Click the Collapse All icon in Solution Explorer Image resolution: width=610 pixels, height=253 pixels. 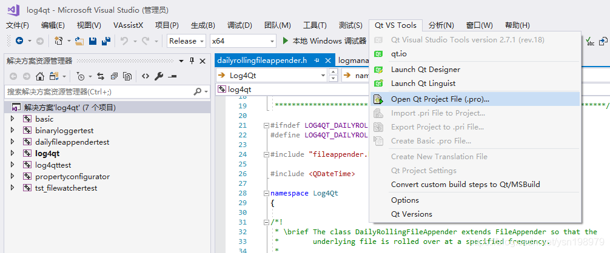tap(114, 76)
